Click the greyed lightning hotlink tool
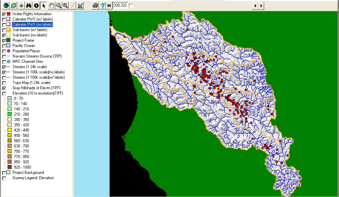Screen dimensions: 339x197 (x=73, y=5)
